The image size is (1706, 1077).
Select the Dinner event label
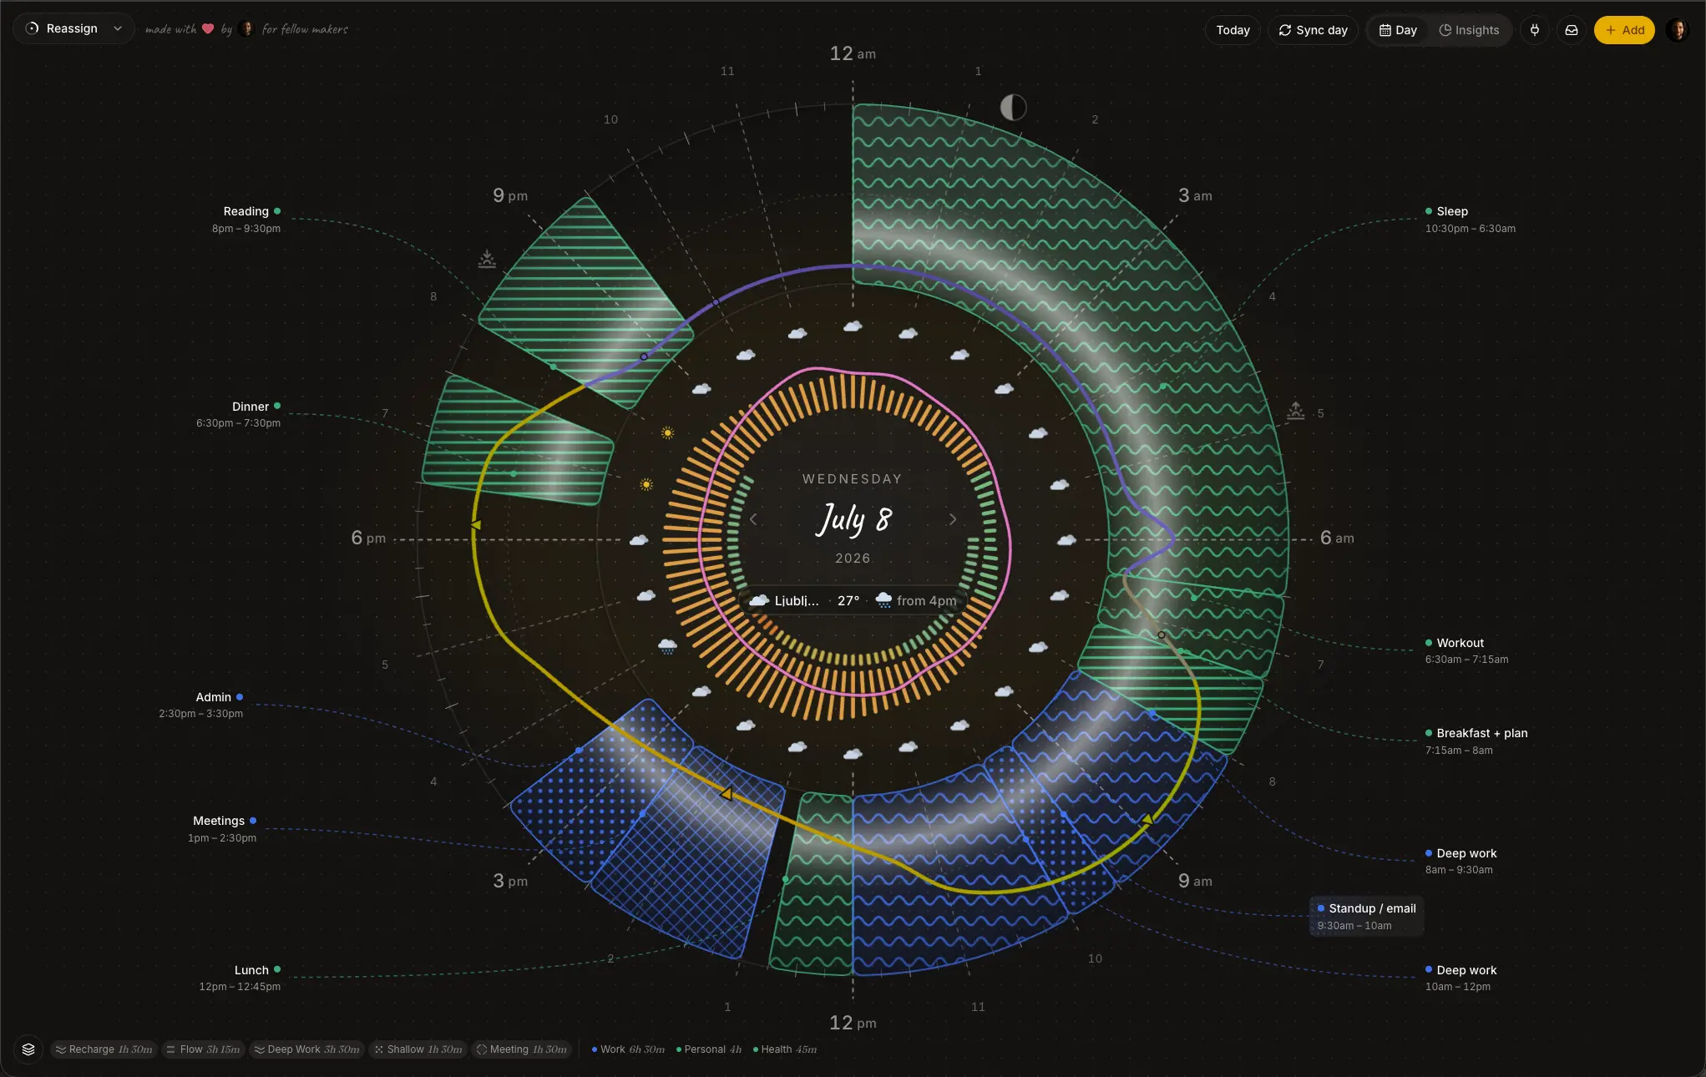click(x=239, y=414)
